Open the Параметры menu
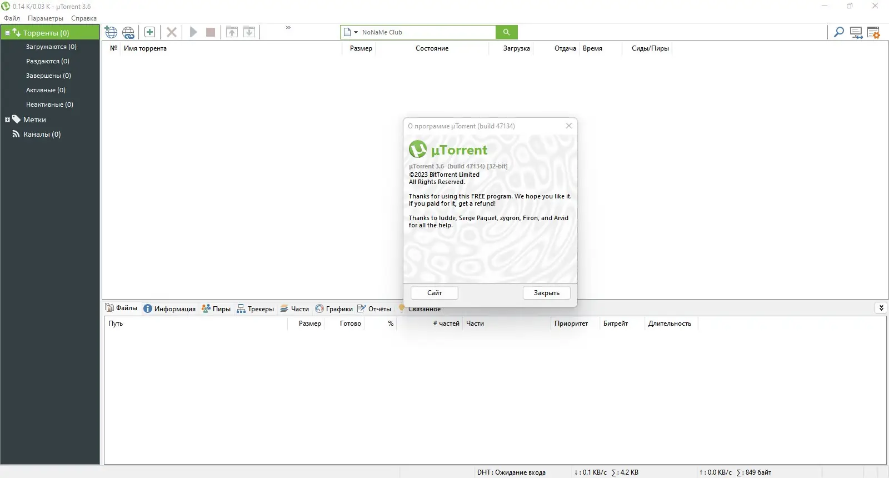This screenshot has width=889, height=478. [x=46, y=18]
